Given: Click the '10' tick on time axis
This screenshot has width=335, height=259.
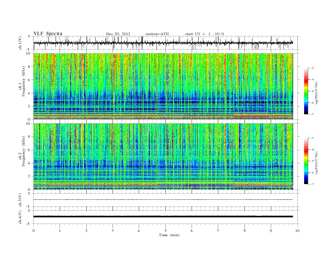Looking at the screenshot, I should pos(297,231).
